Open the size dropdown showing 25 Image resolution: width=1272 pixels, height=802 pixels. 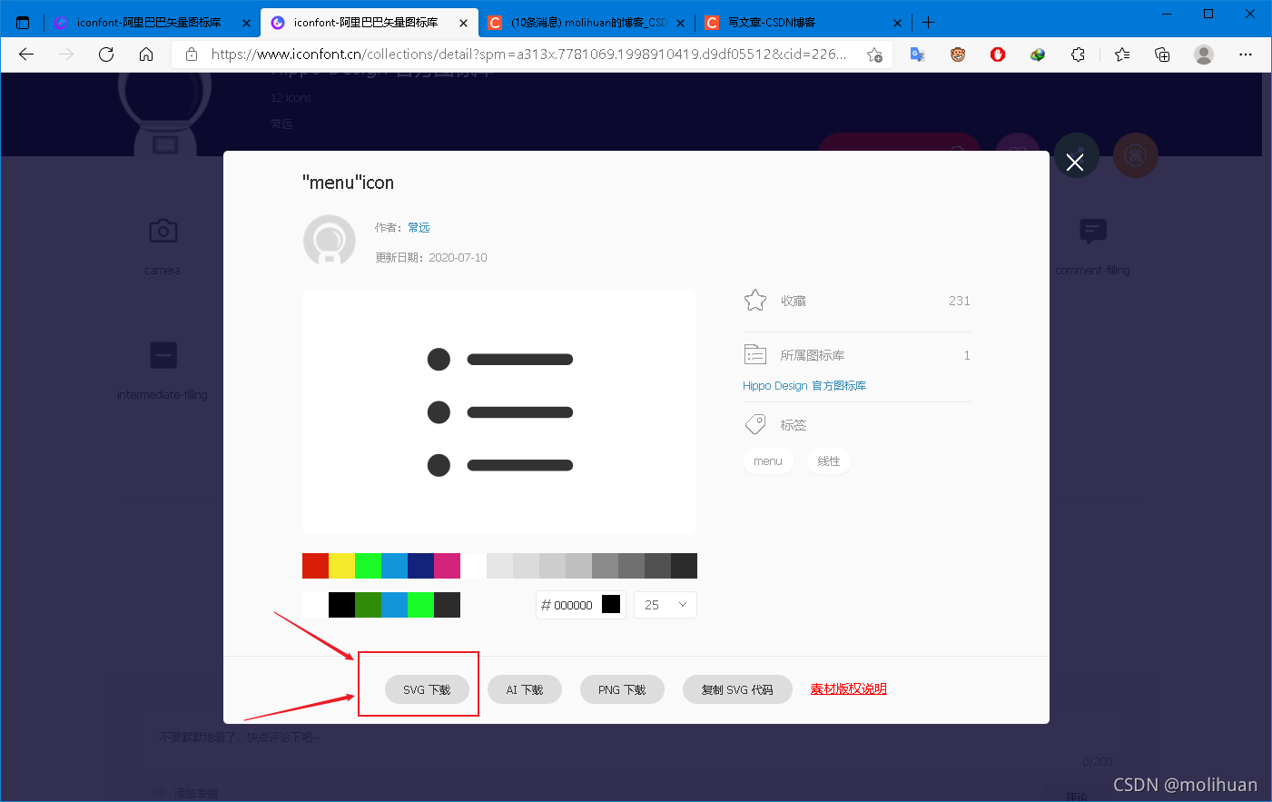(666, 605)
